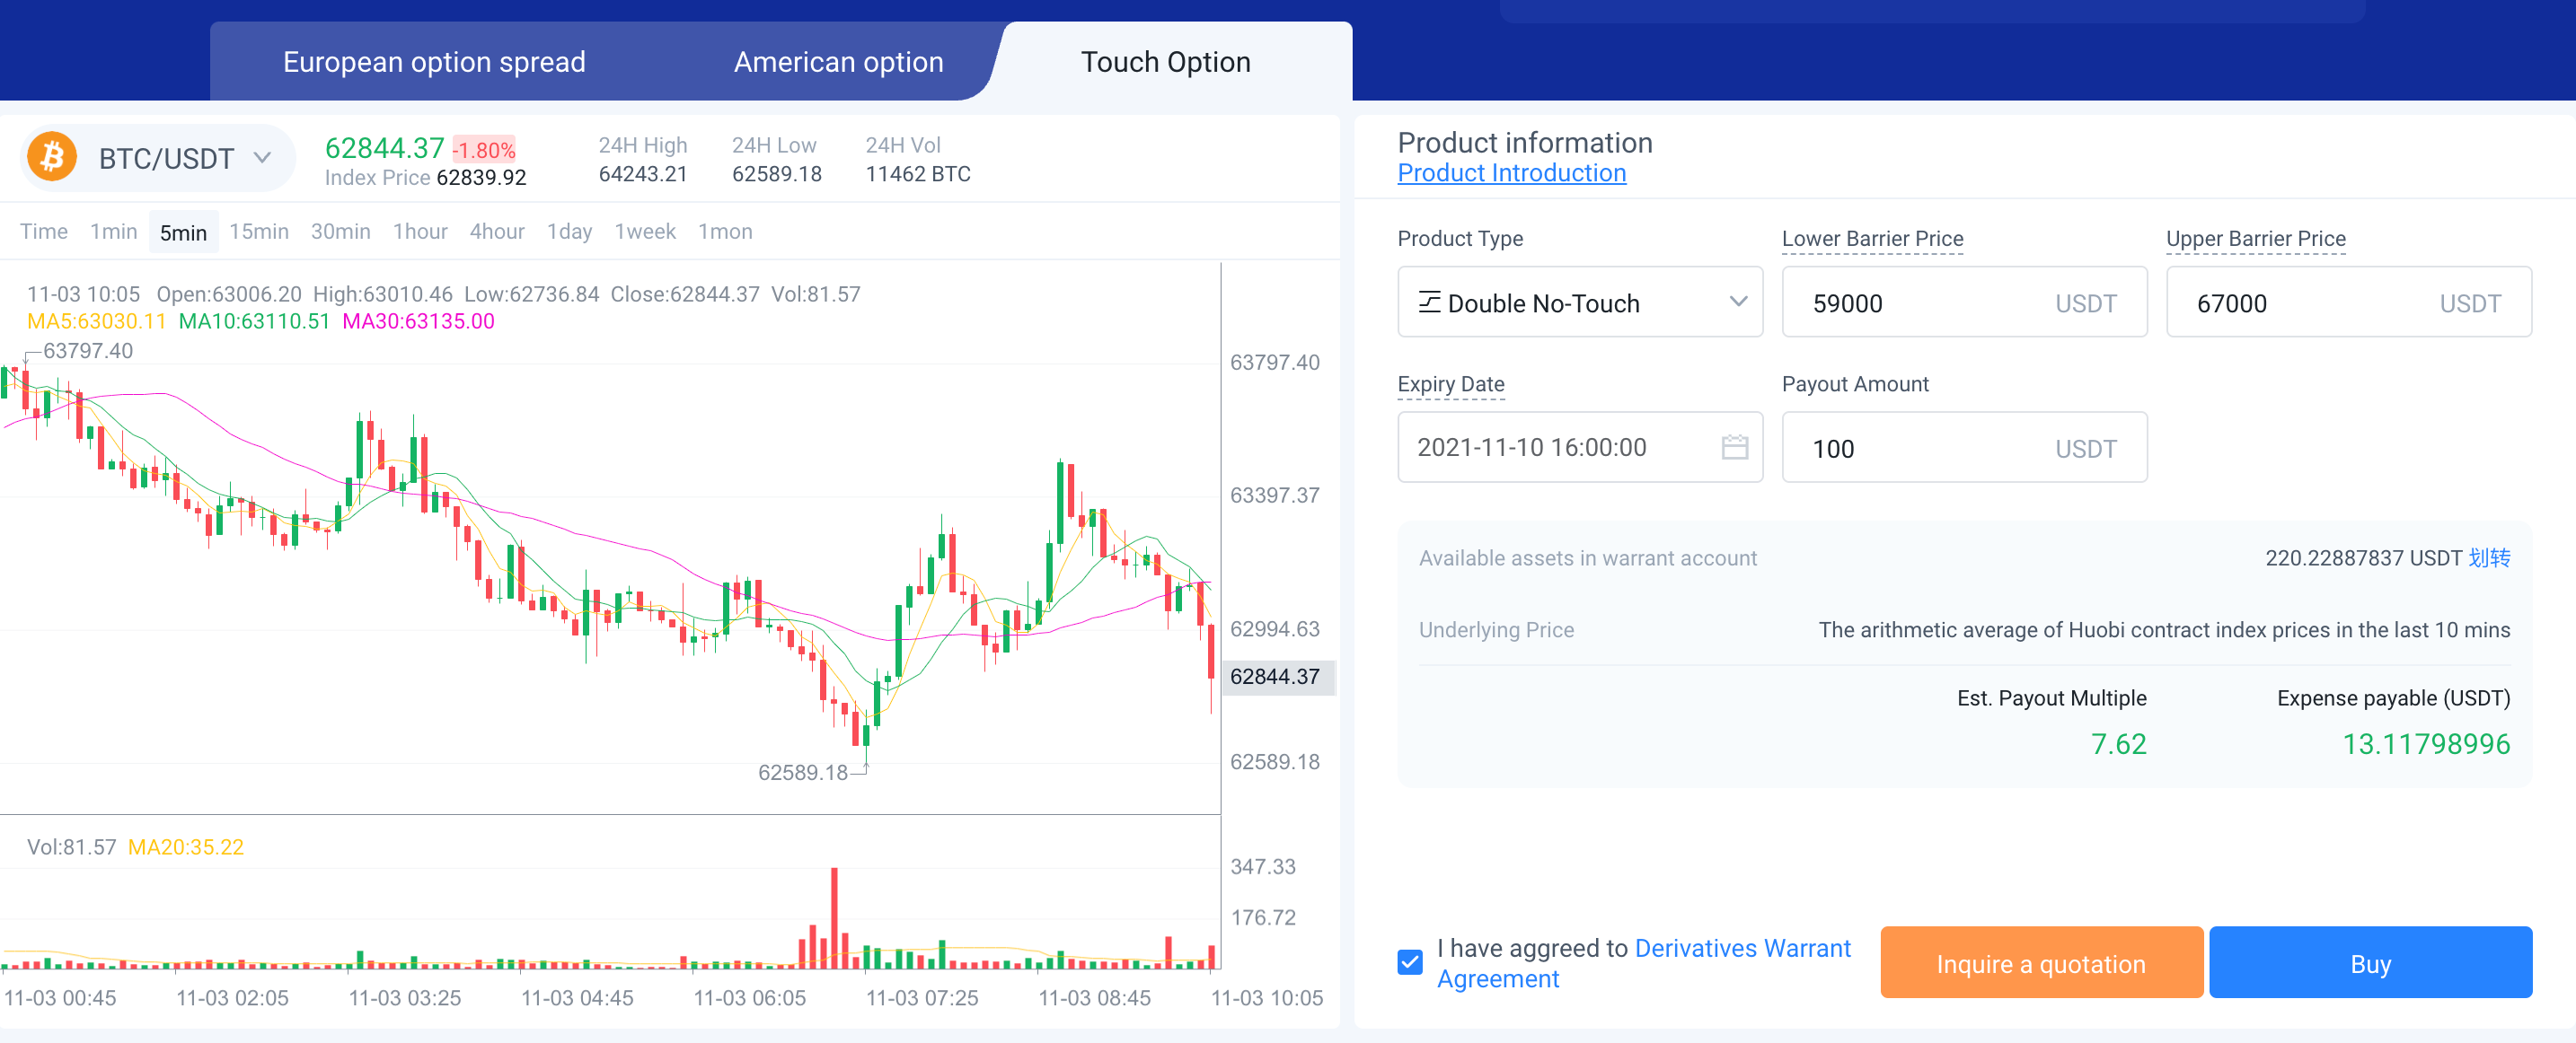Toggle the Derivatives Warrant Agreement checkbox
The image size is (2576, 1043).
pyautogui.click(x=1409, y=962)
